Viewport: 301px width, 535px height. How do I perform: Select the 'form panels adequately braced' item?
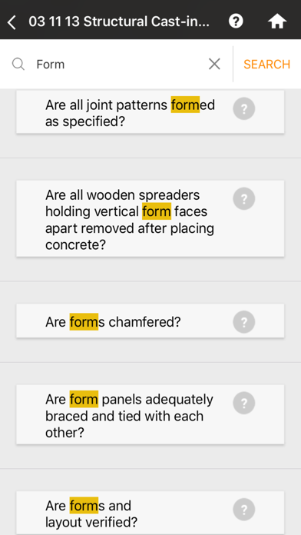click(150, 414)
